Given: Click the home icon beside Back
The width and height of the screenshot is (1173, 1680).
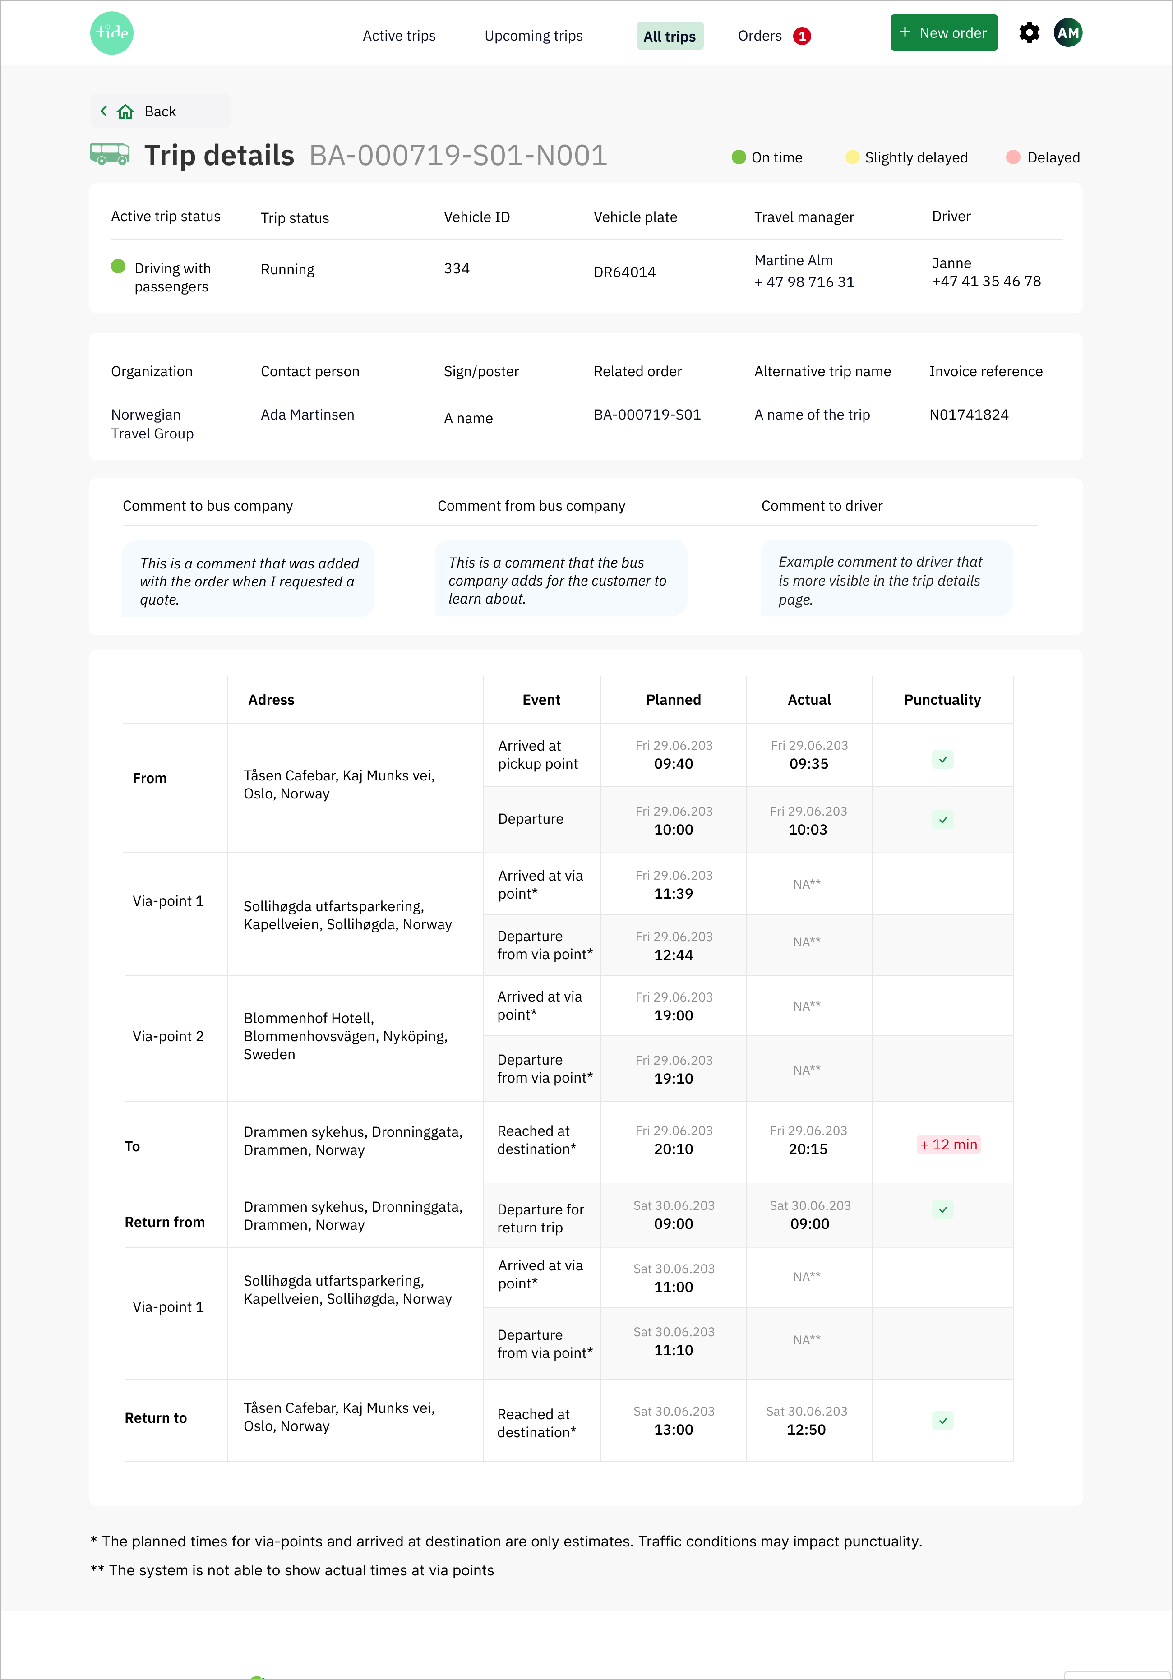Looking at the screenshot, I should 126,111.
